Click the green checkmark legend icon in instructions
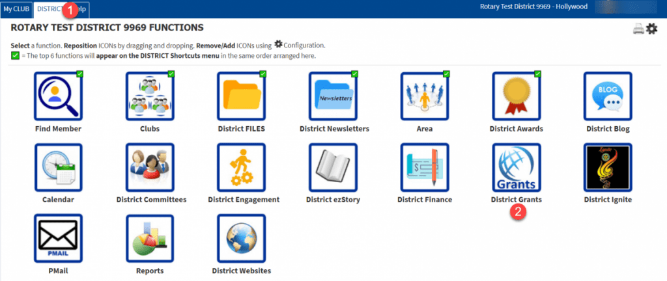Screen dimensions: 667x281 coord(16,55)
